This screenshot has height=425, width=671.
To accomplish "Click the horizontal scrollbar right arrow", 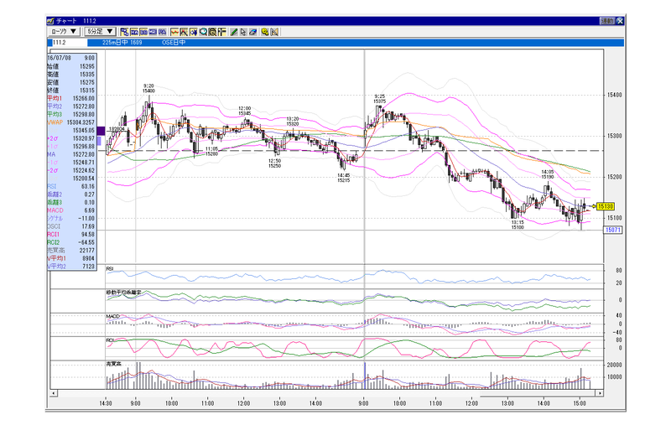I will pos(600,393).
